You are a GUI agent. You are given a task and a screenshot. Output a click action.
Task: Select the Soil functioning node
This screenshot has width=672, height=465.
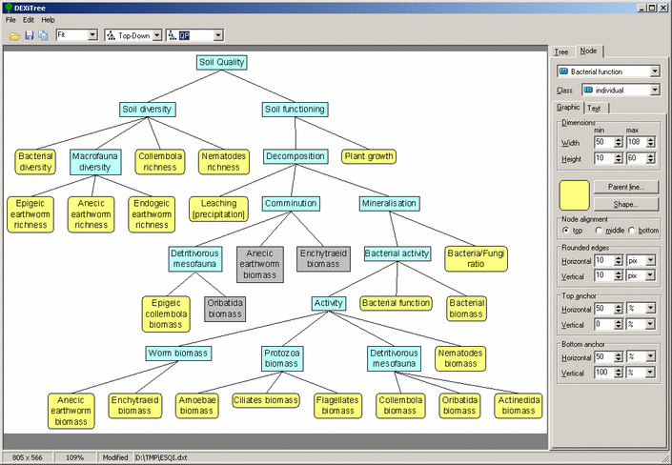(295, 110)
